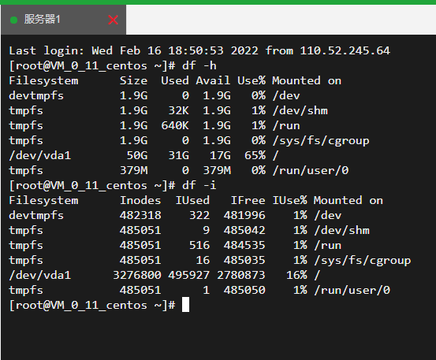Click '/sys/fs/cgroup' mount in df -i output
Viewport: 436px width, 360px height.
pyautogui.click(x=363, y=261)
